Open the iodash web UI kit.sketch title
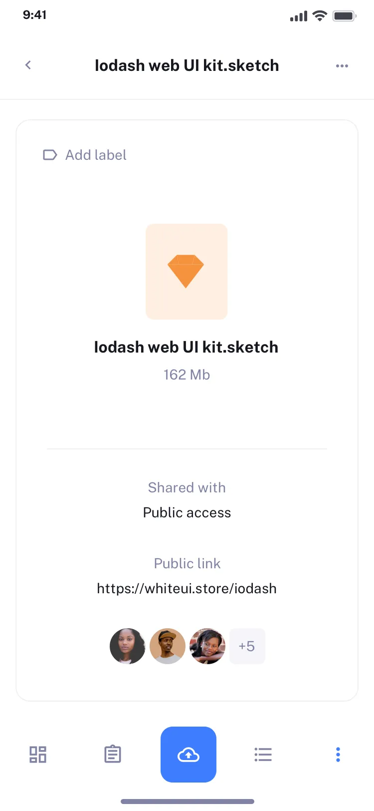The image size is (374, 811). [x=187, y=347]
